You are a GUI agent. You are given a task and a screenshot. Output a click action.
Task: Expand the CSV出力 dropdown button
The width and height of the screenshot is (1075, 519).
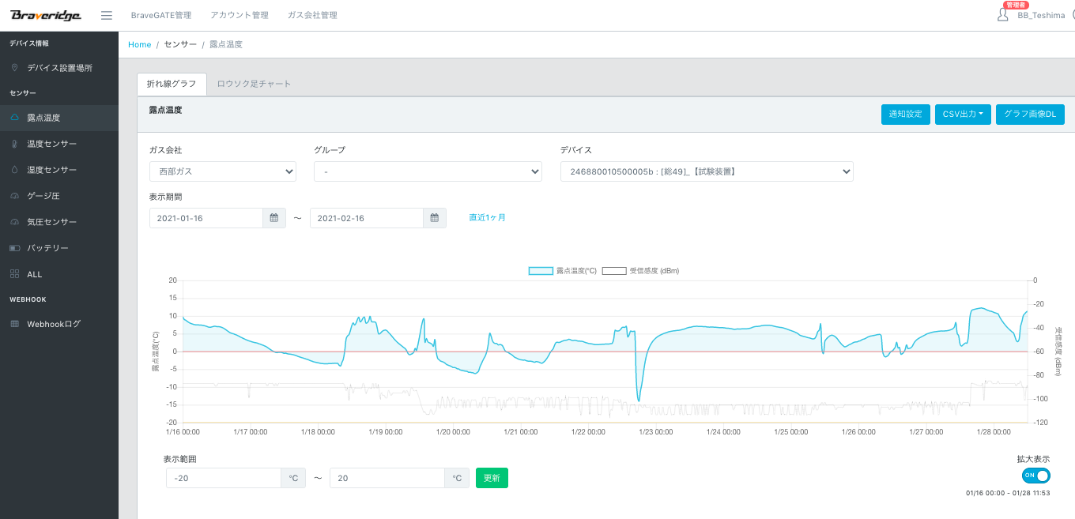click(x=963, y=115)
